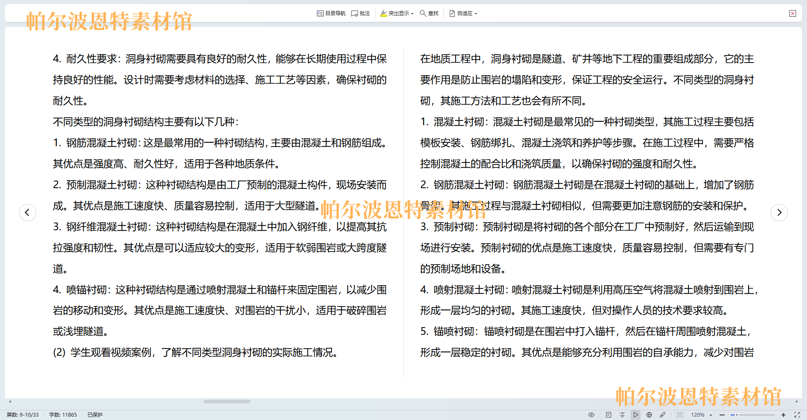Toggle eye protection mode icon in status bar

click(x=591, y=415)
